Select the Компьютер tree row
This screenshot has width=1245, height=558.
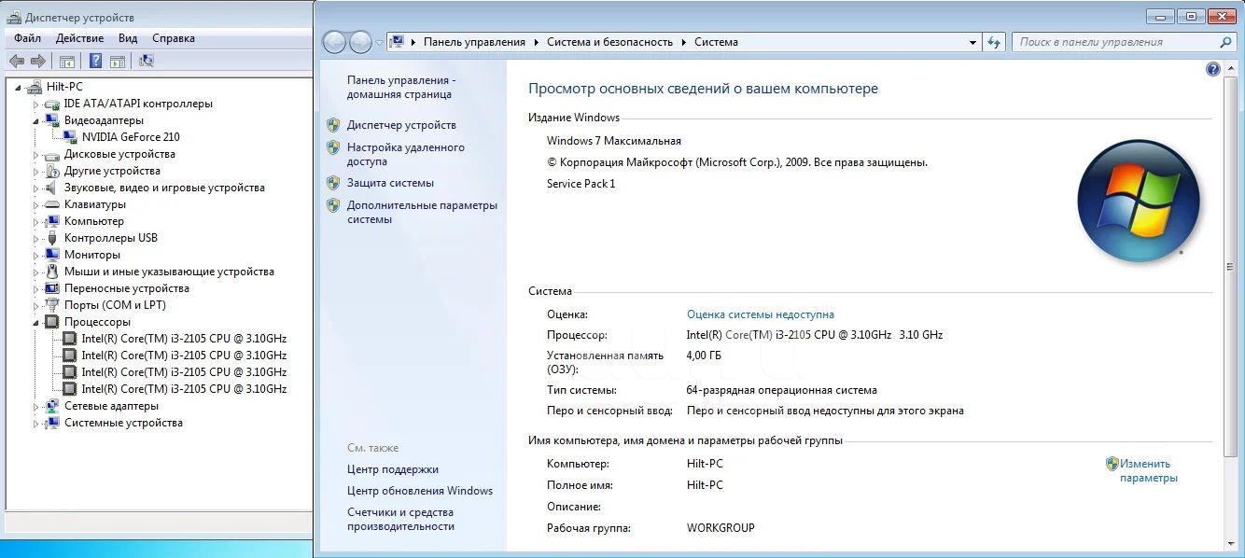[x=93, y=221]
